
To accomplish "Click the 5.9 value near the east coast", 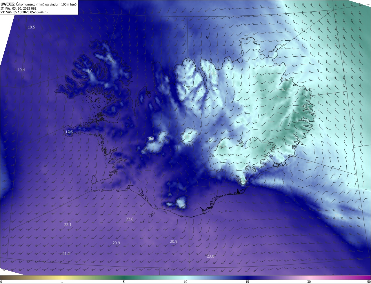I will coord(306,108).
